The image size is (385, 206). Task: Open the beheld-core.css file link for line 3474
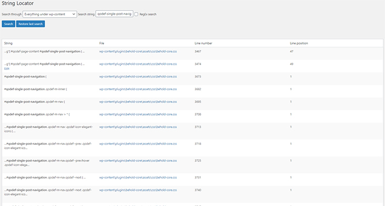coord(138,64)
